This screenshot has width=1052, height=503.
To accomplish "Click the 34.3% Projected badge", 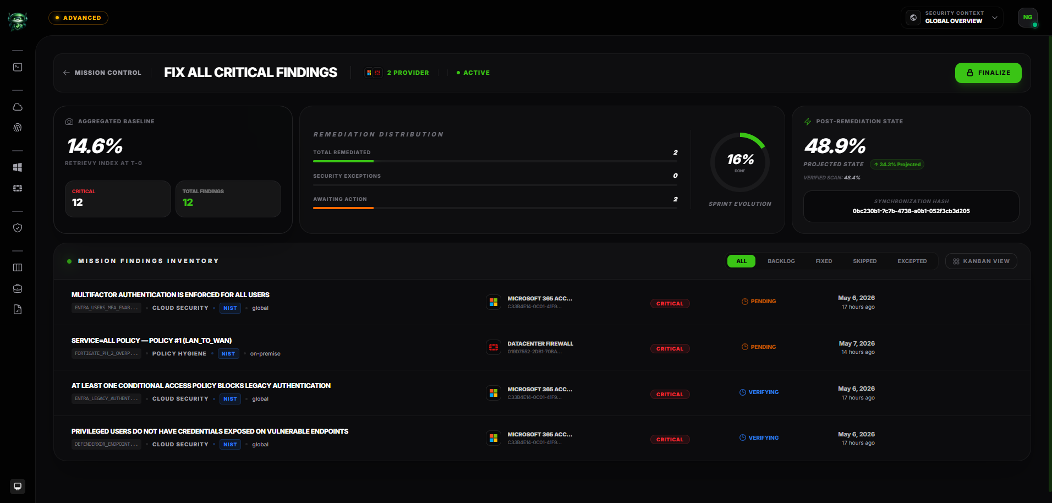I will coord(897,165).
